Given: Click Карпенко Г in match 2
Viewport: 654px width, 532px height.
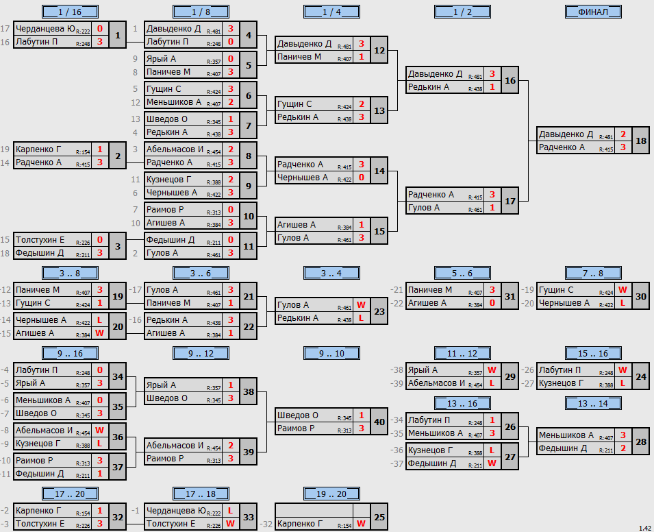Looking at the screenshot, I should coord(38,149).
